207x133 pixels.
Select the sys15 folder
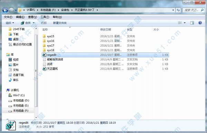105,36
